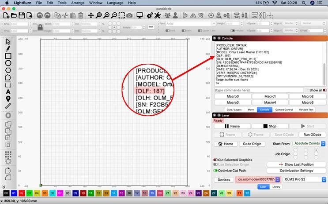Screen dimensions: 328x204
Task: Click the Frame Selection dashed-box icon
Action: 122,15
